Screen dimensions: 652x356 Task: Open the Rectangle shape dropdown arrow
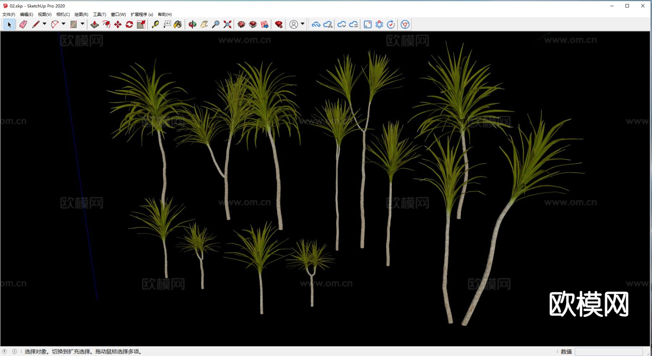pos(83,24)
